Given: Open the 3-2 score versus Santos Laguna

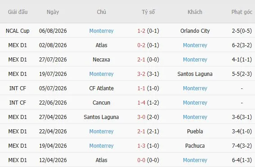Looking at the screenshot, I should tap(141, 74).
